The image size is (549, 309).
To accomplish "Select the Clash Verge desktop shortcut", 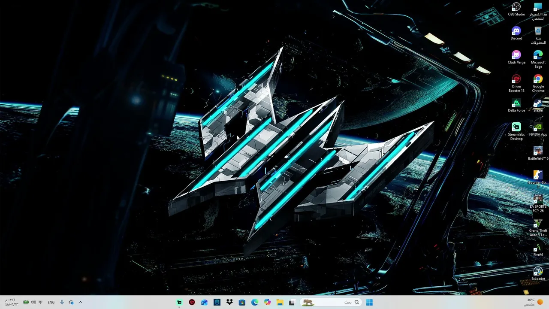I will click(x=516, y=58).
